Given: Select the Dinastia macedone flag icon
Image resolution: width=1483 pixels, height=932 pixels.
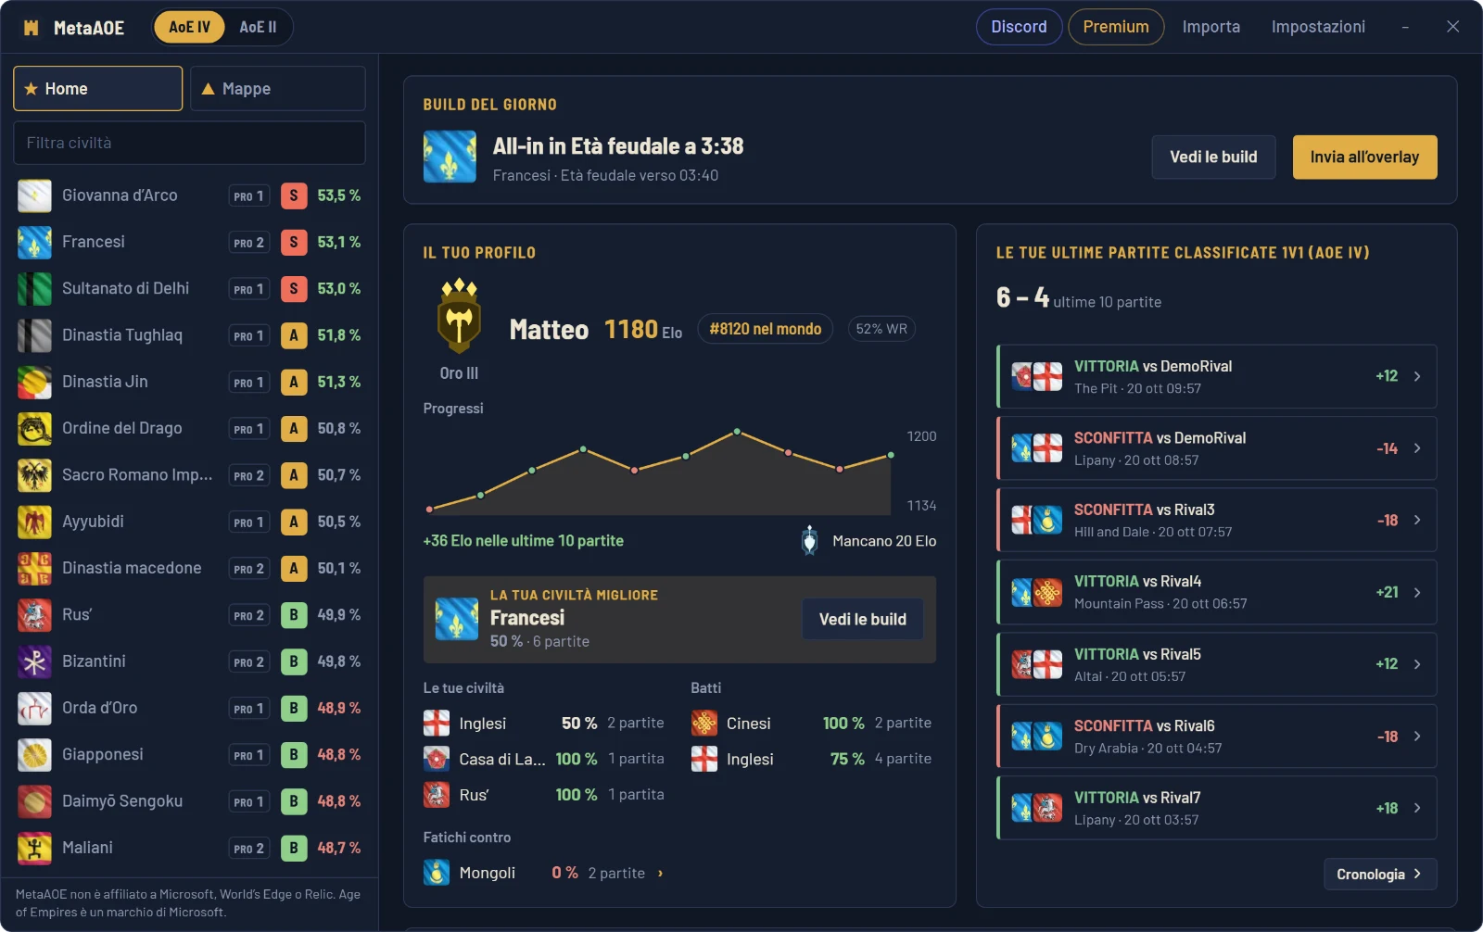Looking at the screenshot, I should pyautogui.click(x=34, y=568).
